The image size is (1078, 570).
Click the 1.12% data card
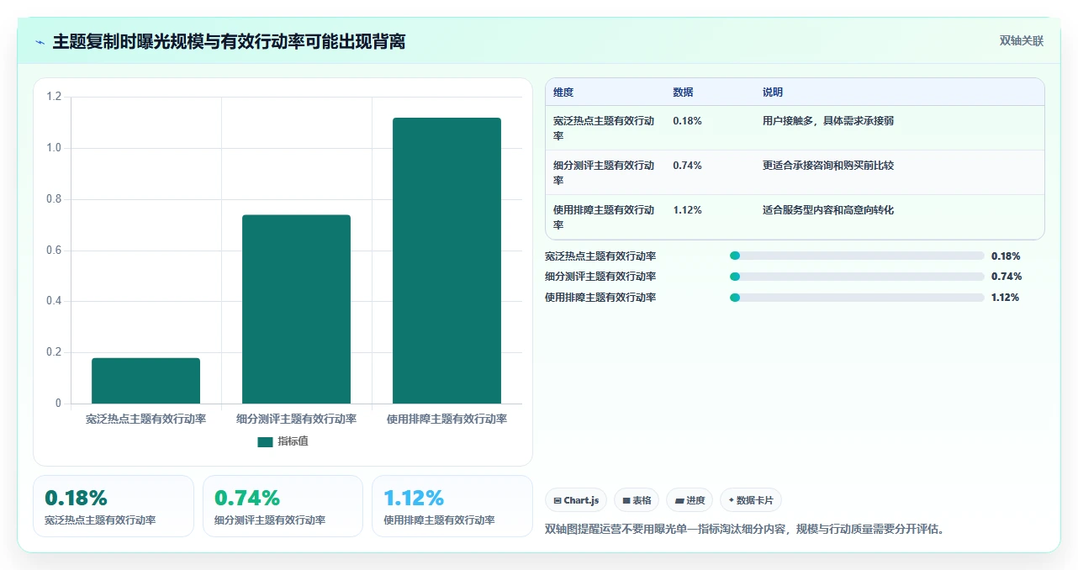pos(452,506)
